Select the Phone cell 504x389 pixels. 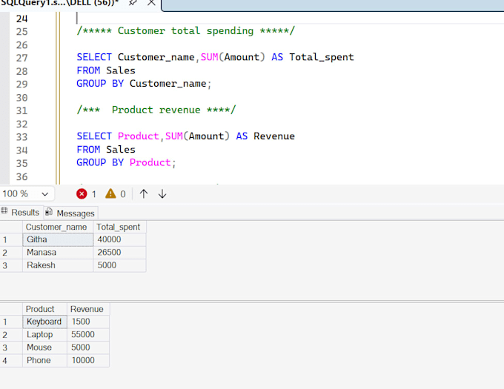(44, 360)
